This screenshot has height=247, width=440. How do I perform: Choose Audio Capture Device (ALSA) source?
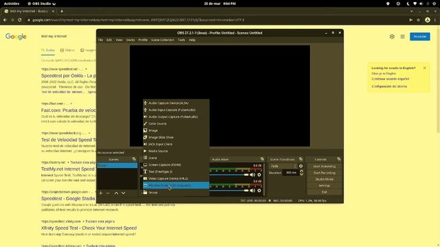(176, 103)
